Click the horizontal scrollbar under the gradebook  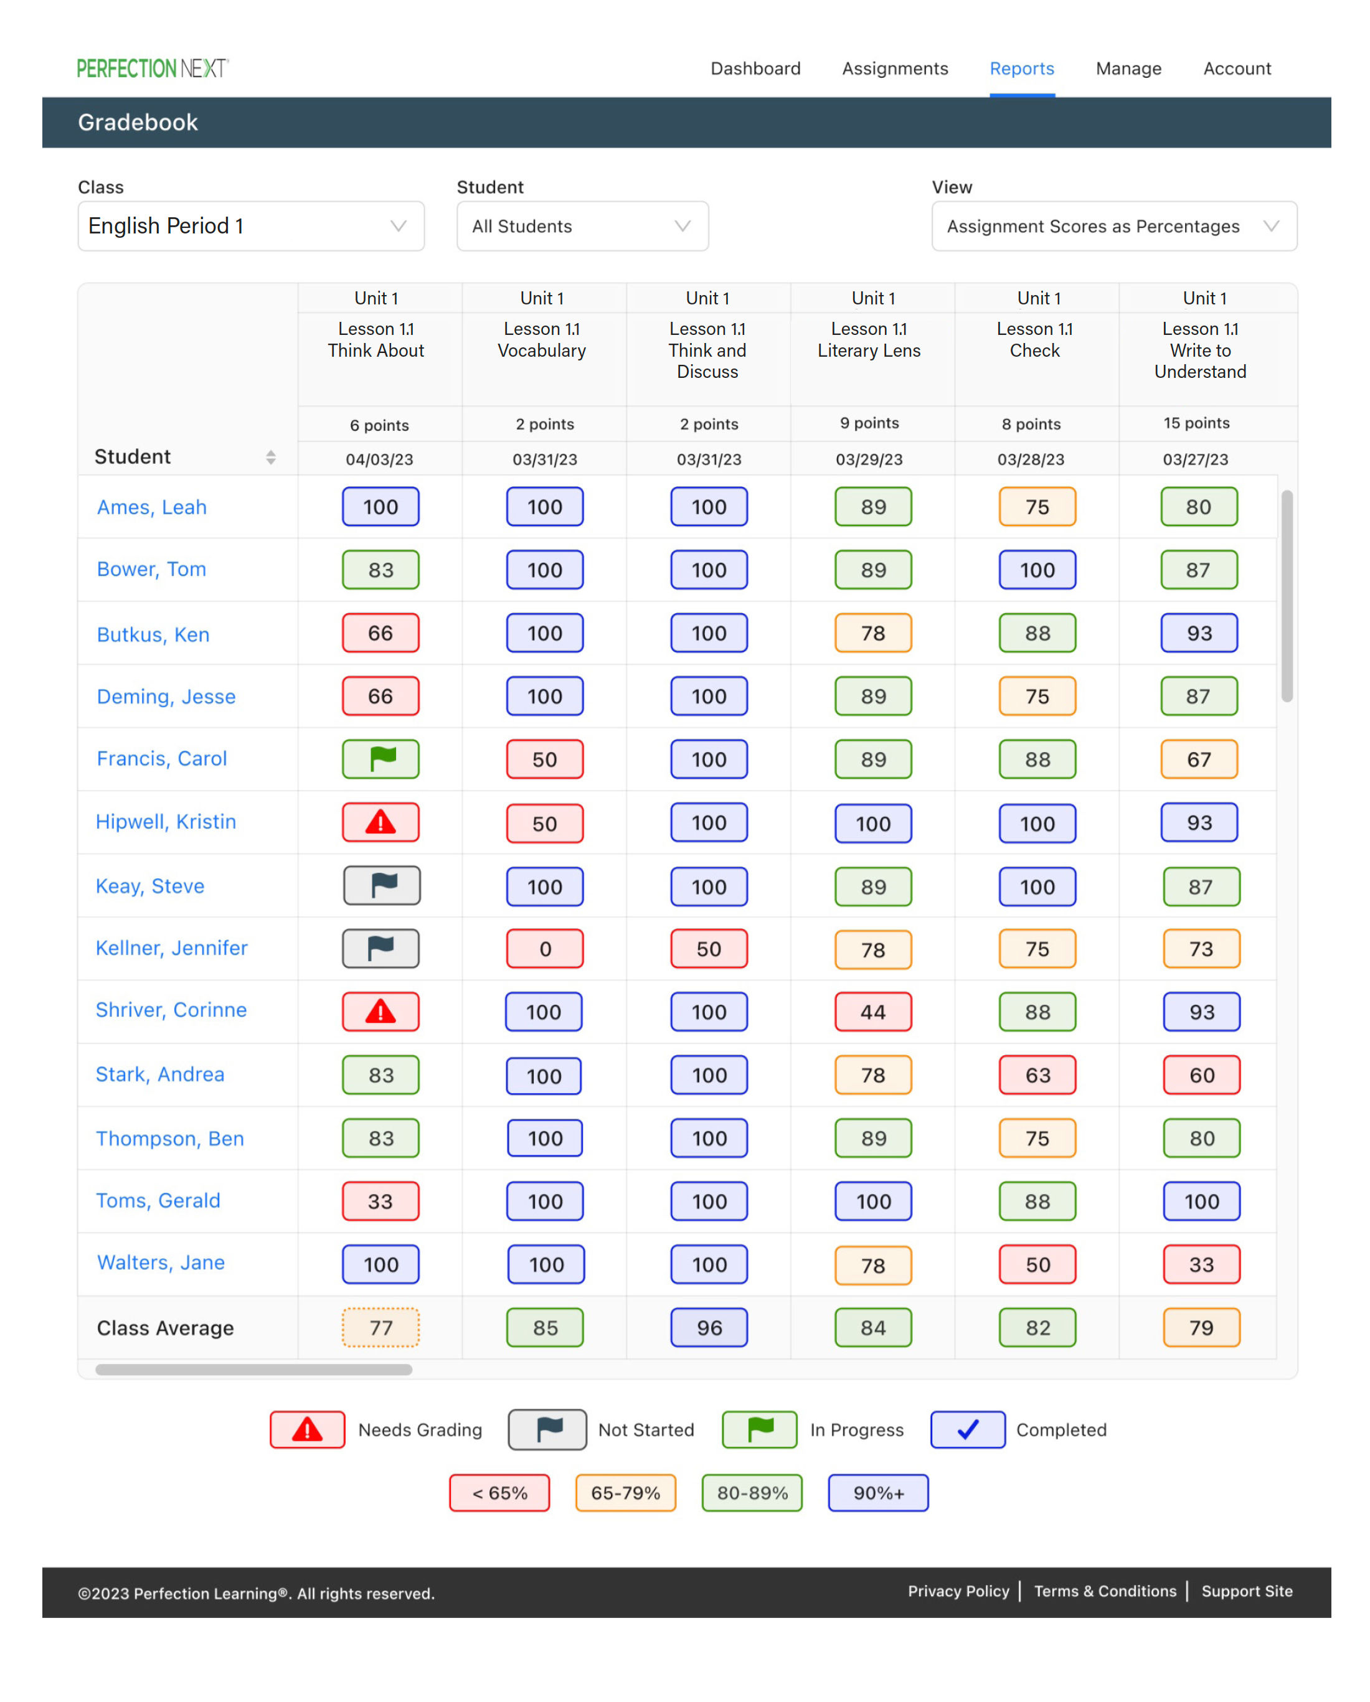tap(253, 1370)
